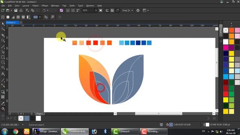Choose Bitmap pattern fill type
The width and height of the screenshot is (240, 135).
[23, 17]
